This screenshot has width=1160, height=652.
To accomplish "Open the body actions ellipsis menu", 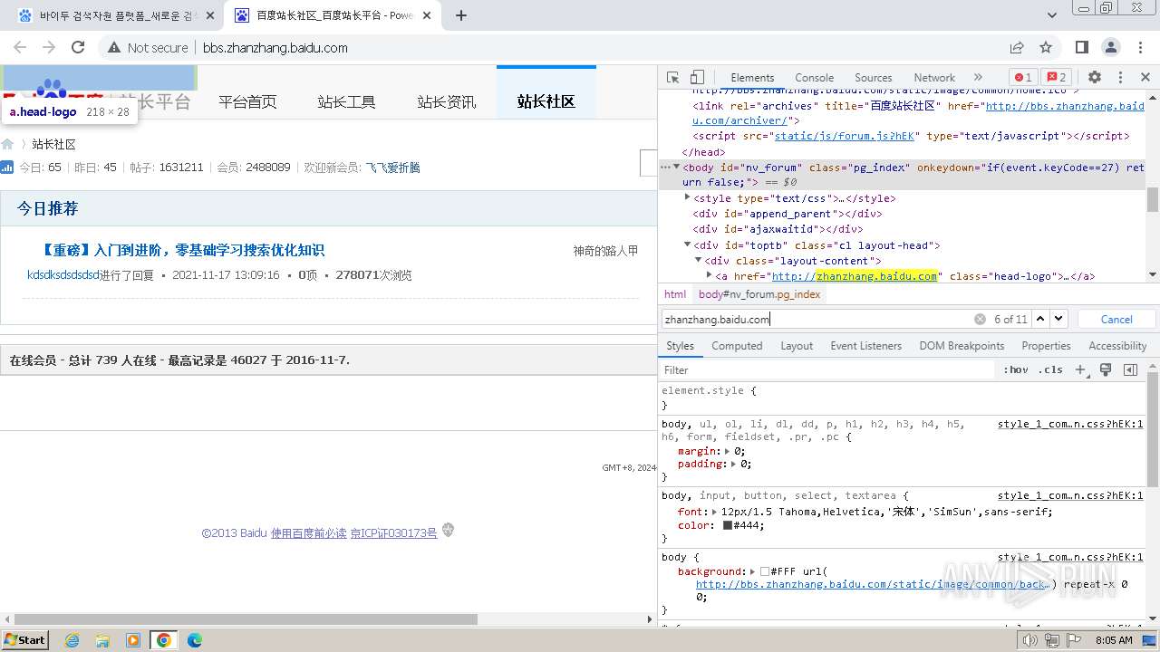I will (x=665, y=167).
